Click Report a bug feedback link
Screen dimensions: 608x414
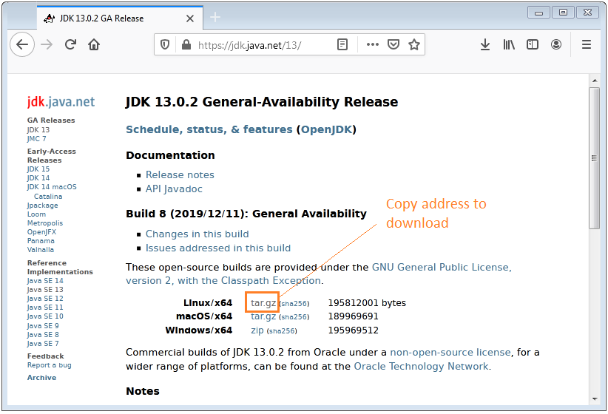[50, 365]
